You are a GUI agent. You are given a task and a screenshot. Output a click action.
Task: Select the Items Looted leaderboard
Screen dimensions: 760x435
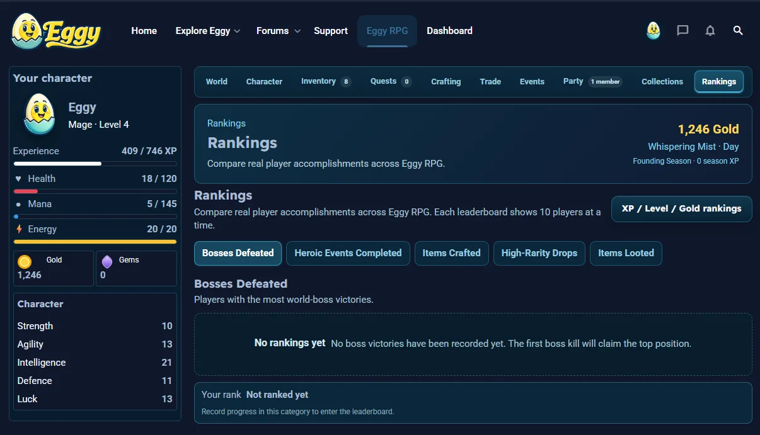(x=626, y=253)
